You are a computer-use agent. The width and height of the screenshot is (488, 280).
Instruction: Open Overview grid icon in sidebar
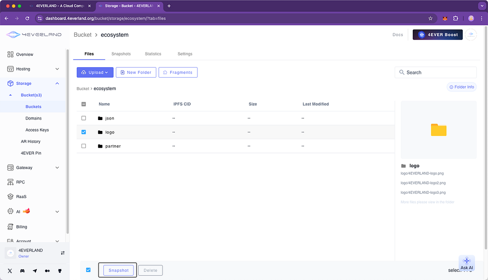(x=10, y=54)
